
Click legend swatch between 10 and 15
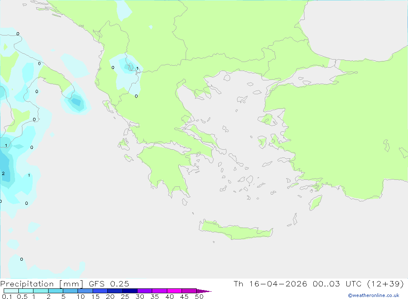pos(85,291)
